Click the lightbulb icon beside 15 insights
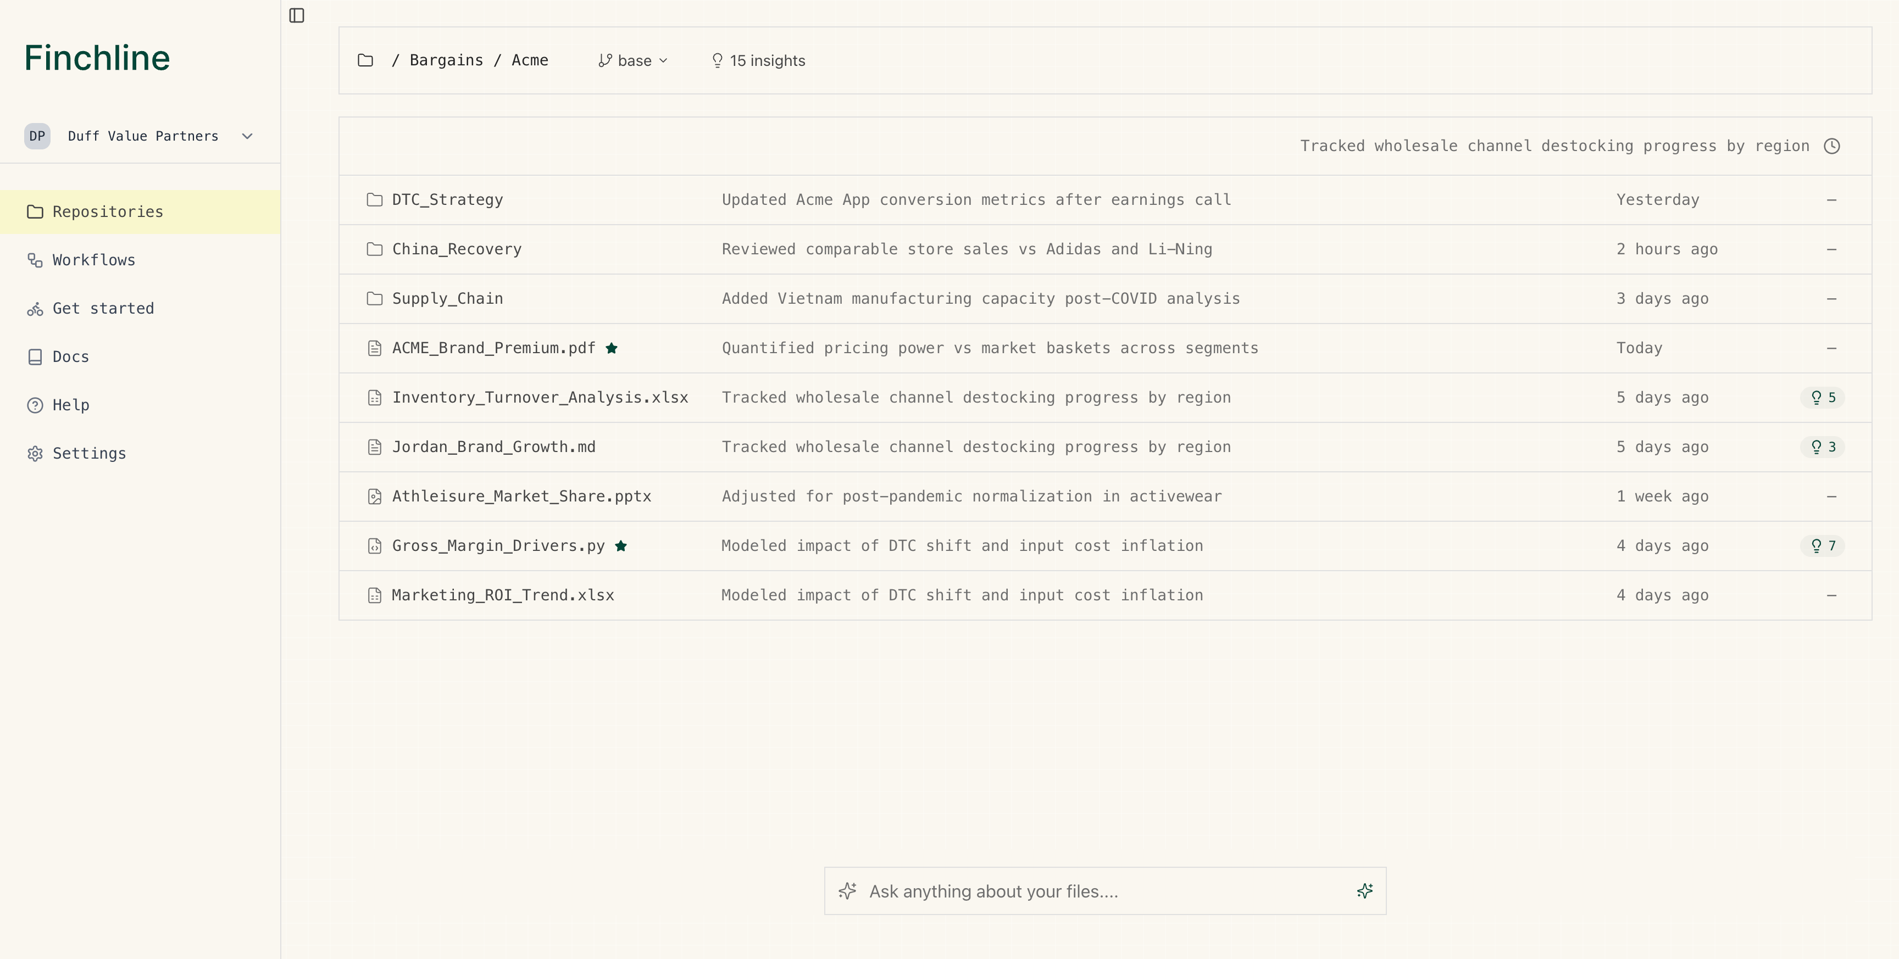The height and width of the screenshot is (959, 1899). coord(717,60)
